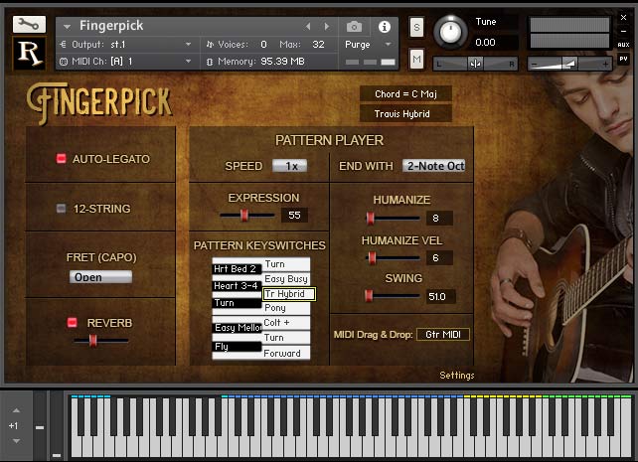Click the SWING slider

point(392,296)
